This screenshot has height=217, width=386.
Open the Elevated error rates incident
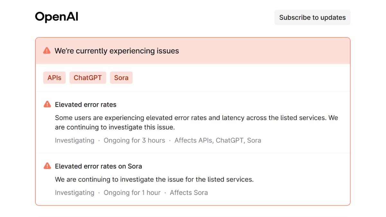pyautogui.click(x=86, y=104)
